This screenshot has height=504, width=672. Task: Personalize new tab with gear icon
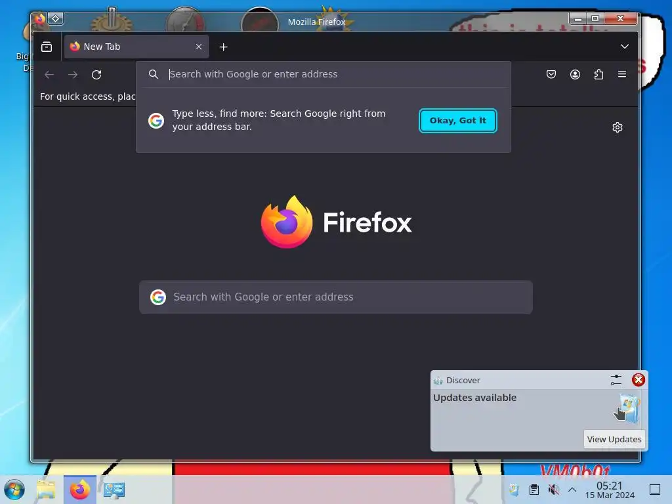(x=617, y=127)
